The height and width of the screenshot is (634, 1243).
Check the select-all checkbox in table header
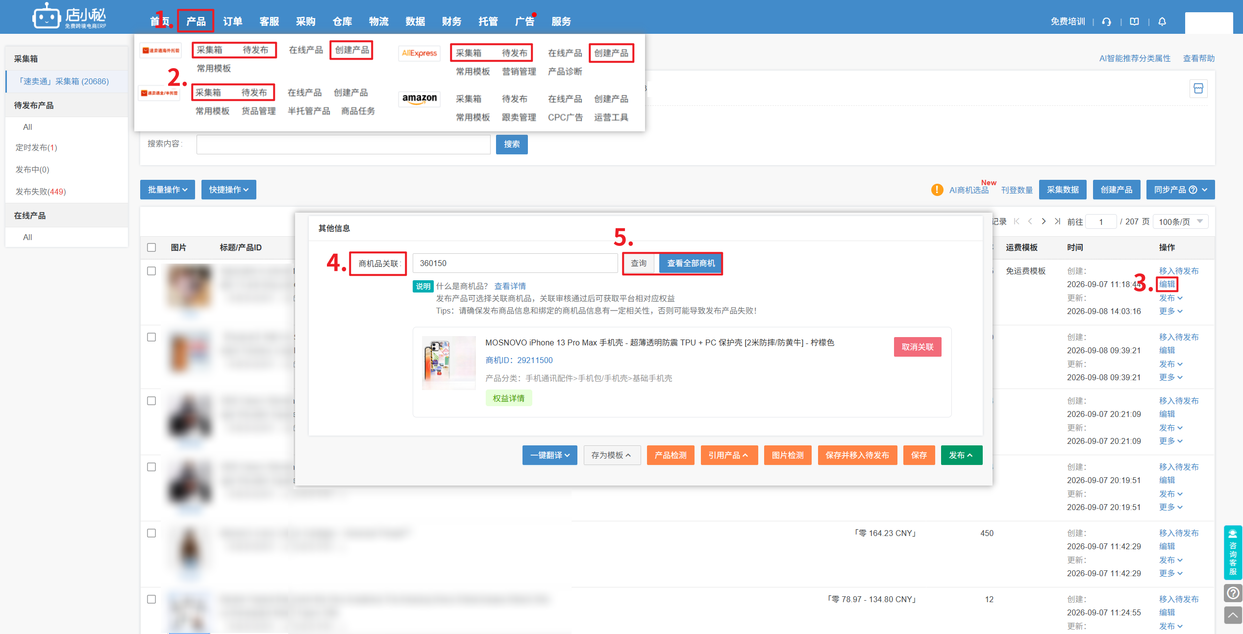coord(151,247)
